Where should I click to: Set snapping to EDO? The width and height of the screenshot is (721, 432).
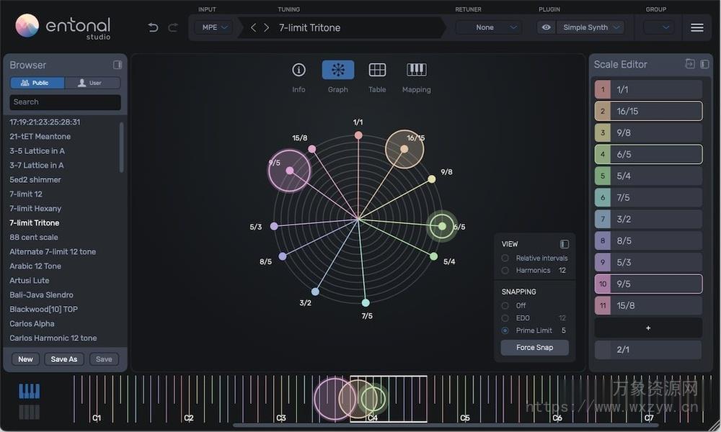pyautogui.click(x=505, y=318)
